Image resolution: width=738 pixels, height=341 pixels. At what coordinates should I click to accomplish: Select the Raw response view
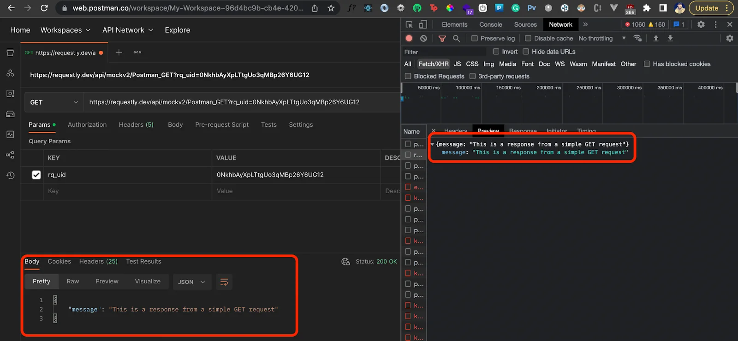pyautogui.click(x=73, y=282)
